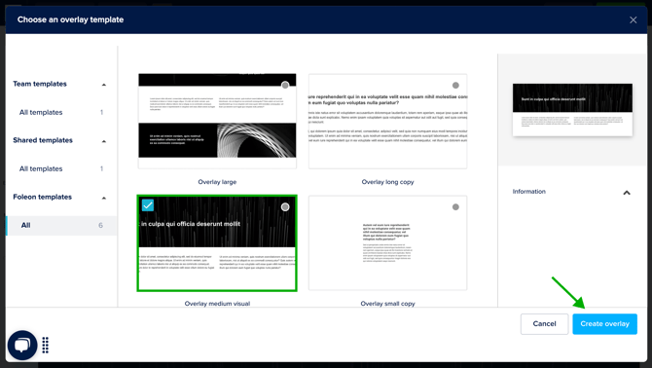This screenshot has width=652, height=368.
Task: Close the overlay template dialog
Action: coord(633,20)
